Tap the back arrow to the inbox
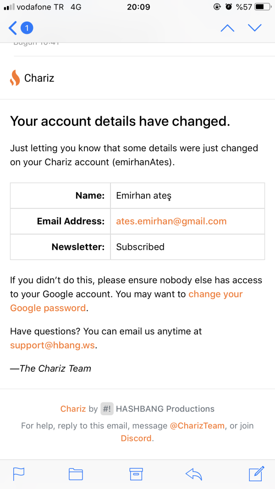 pyautogui.click(x=12, y=28)
